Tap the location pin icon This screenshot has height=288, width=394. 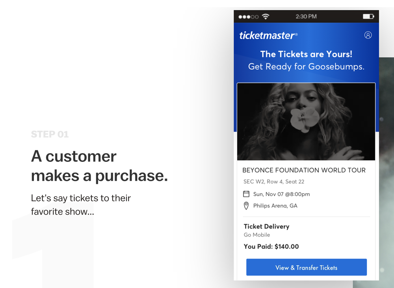(x=246, y=206)
